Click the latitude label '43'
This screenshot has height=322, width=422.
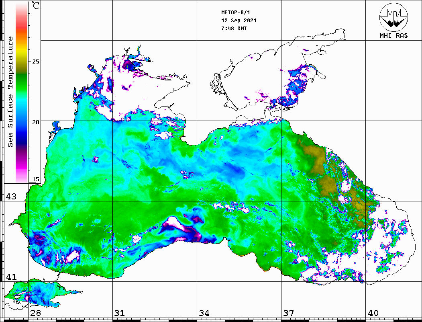[x=11, y=197]
